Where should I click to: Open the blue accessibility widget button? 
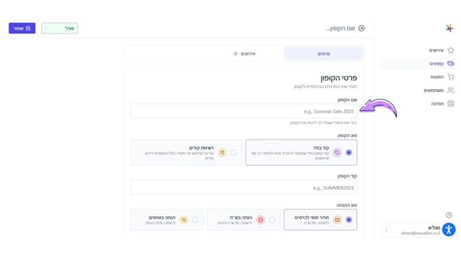449,229
